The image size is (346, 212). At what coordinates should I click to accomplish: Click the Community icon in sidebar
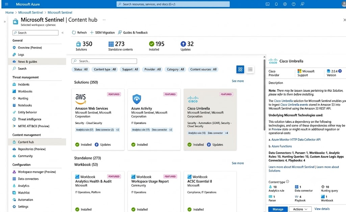click(14, 156)
